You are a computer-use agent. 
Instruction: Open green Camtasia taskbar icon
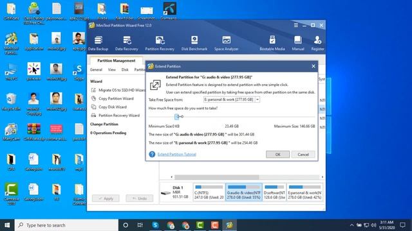point(200,225)
